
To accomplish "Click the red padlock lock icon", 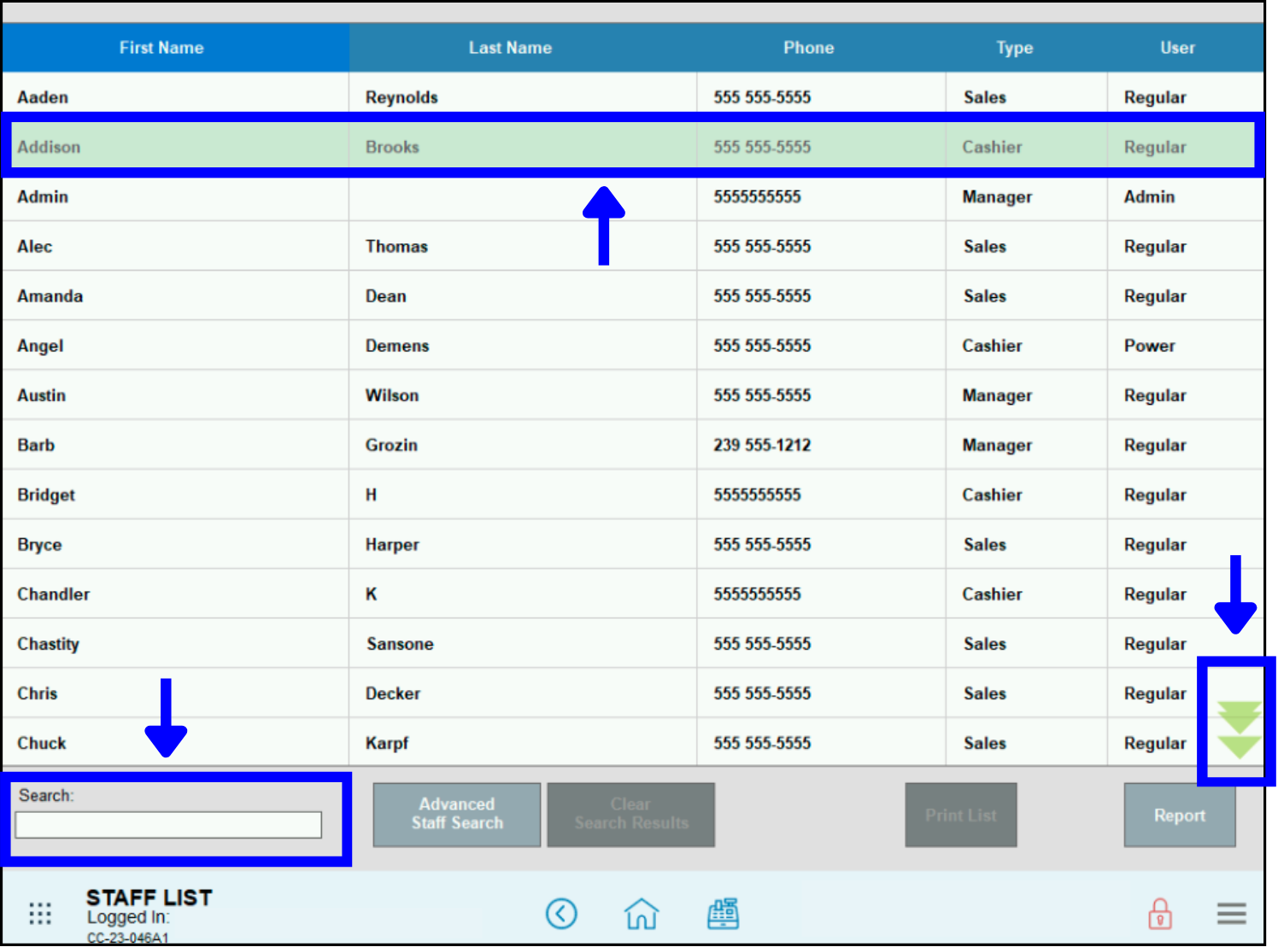I will 1159,914.
